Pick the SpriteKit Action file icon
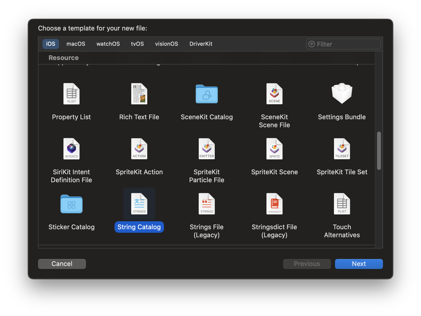 tap(139, 149)
